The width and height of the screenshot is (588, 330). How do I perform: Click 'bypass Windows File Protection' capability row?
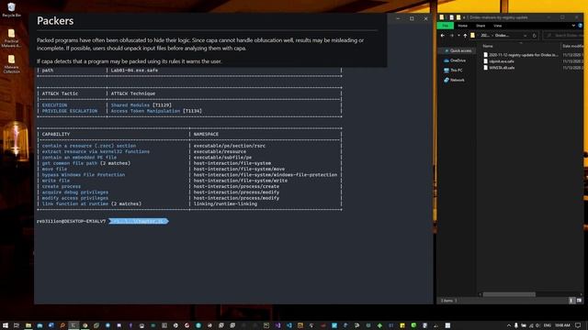tap(84, 175)
